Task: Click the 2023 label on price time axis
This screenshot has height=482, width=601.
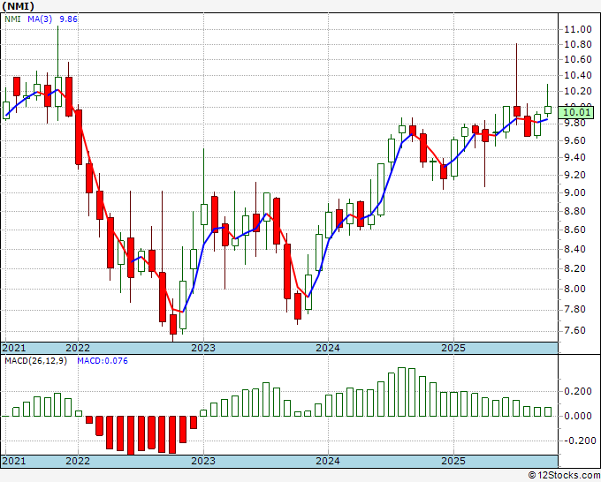Action: tap(203, 348)
